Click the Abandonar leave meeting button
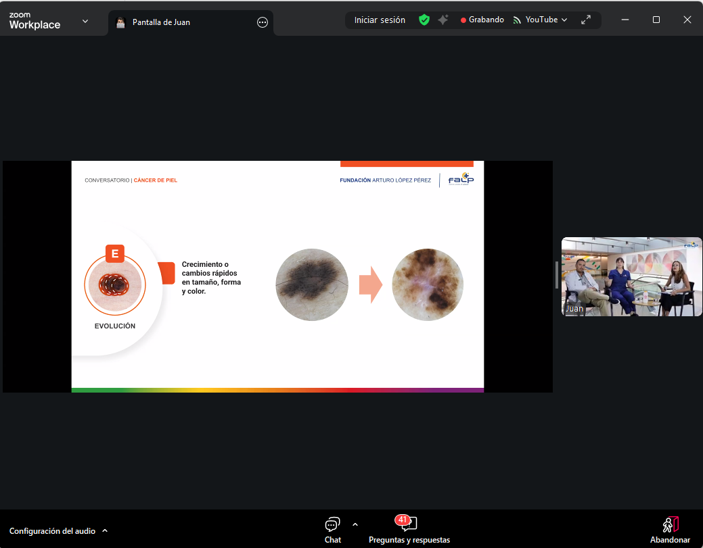703x548 pixels. pyautogui.click(x=670, y=529)
